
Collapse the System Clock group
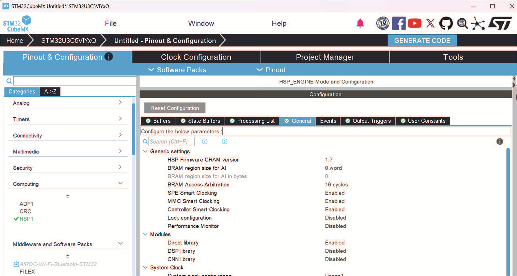coord(145,267)
